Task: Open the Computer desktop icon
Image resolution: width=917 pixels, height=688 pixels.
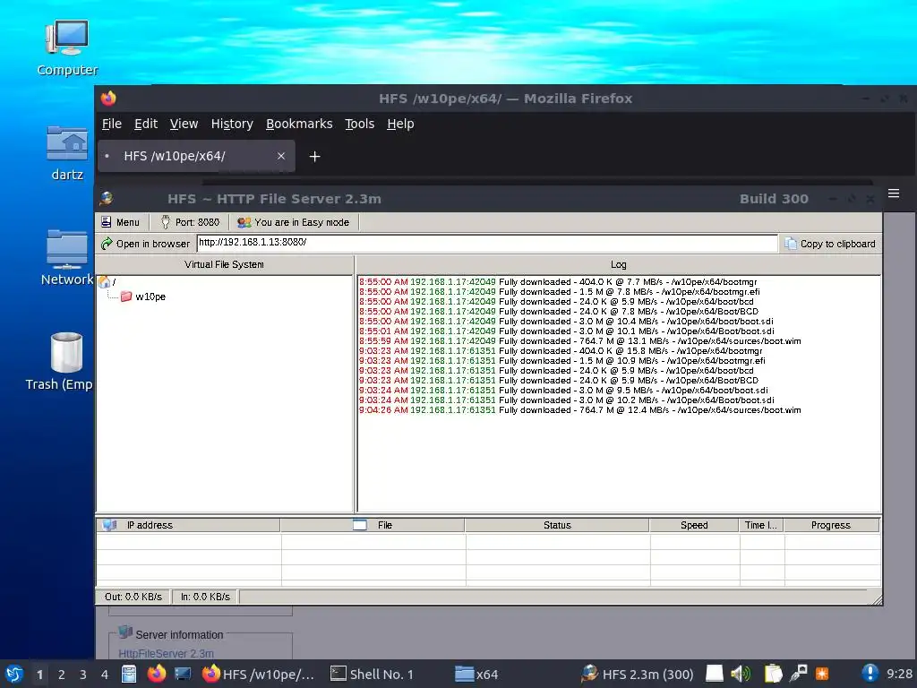Action: click(x=67, y=48)
